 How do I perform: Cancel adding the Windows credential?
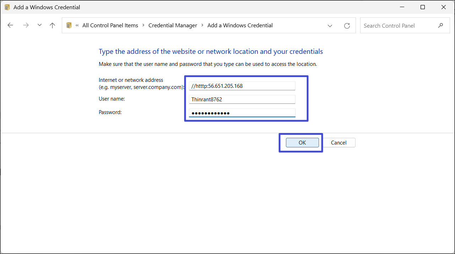point(338,143)
